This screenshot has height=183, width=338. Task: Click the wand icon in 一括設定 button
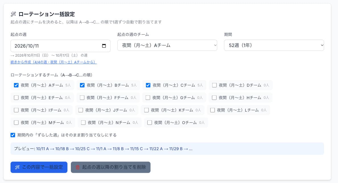(17, 167)
